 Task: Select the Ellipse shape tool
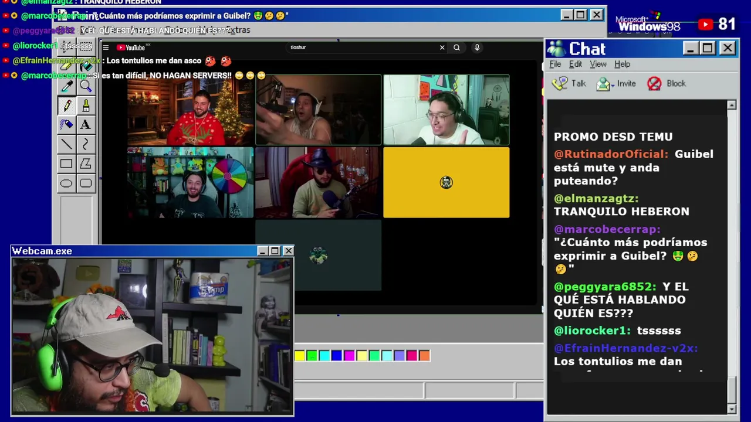click(66, 183)
